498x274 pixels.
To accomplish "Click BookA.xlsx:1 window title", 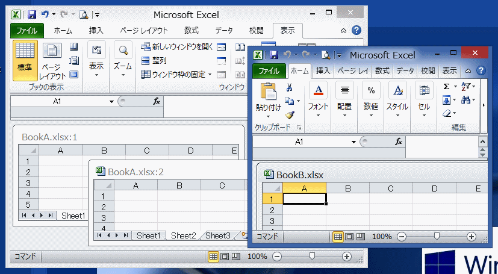I will coord(49,137).
